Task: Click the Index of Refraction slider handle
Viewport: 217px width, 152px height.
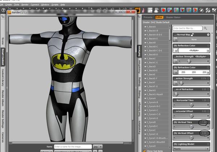Action: [x=176, y=94]
